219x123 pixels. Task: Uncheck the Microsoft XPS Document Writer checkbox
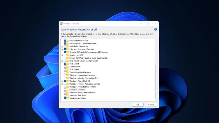click(x=65, y=44)
